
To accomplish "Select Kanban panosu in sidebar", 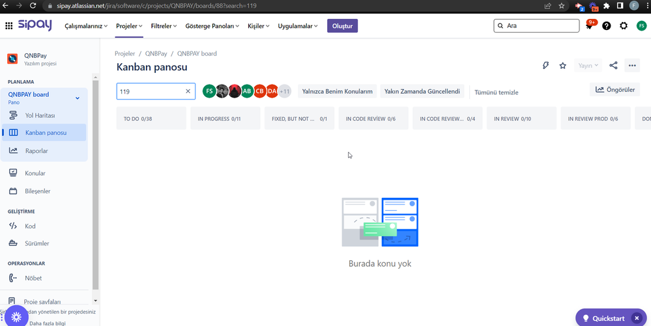I will pos(44,133).
